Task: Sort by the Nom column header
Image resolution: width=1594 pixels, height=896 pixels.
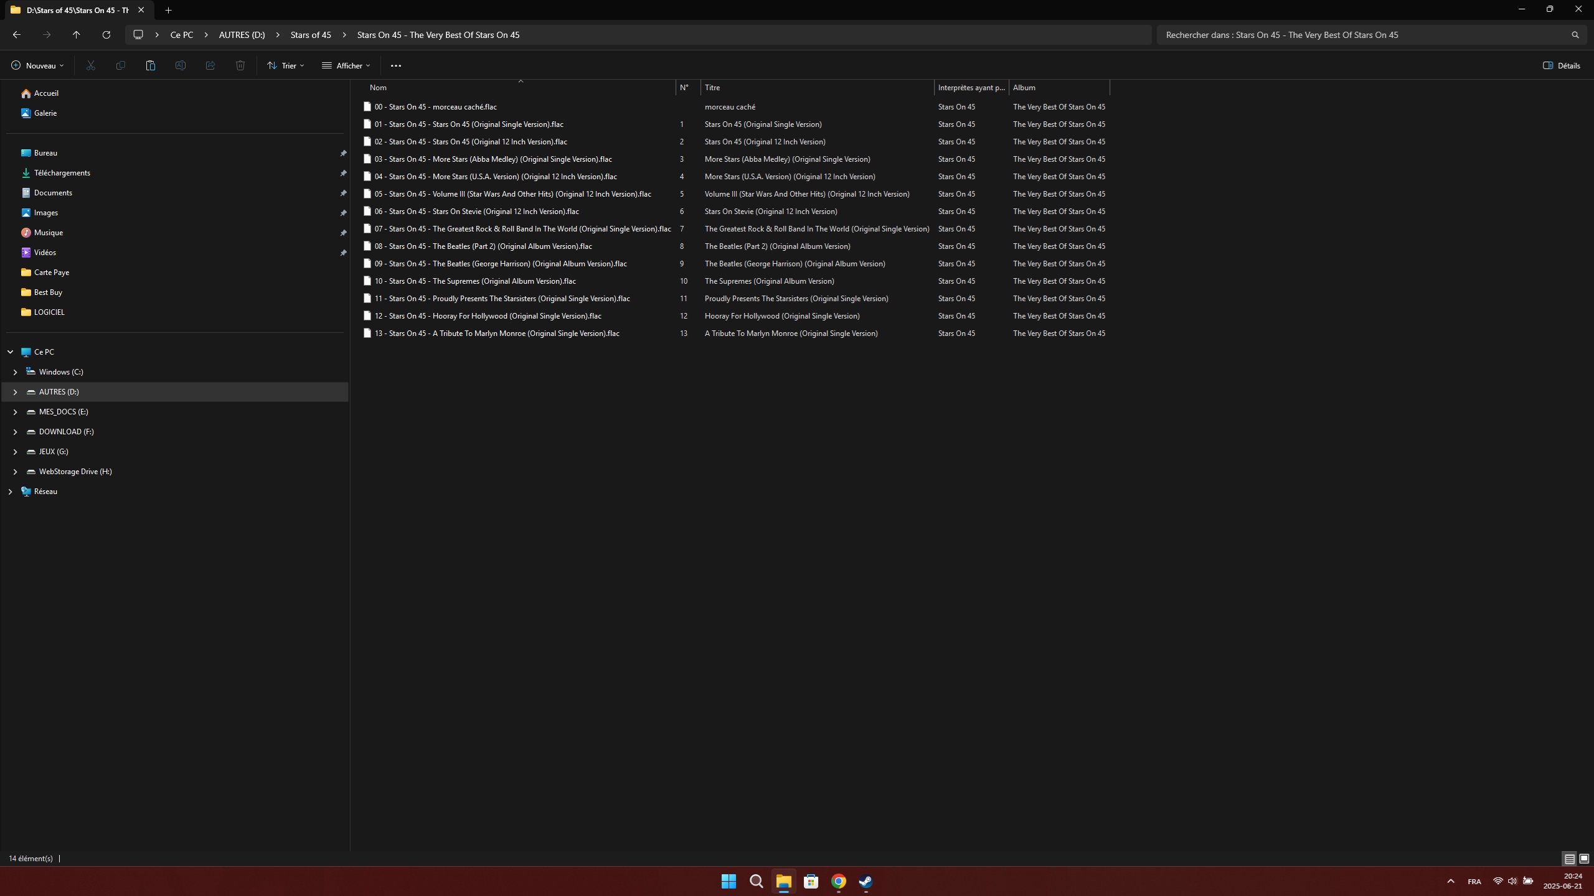Action: point(520,88)
